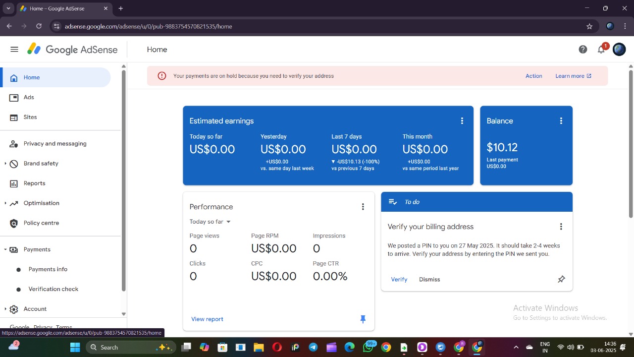Click the Page CTR 0.00% value

(330, 276)
